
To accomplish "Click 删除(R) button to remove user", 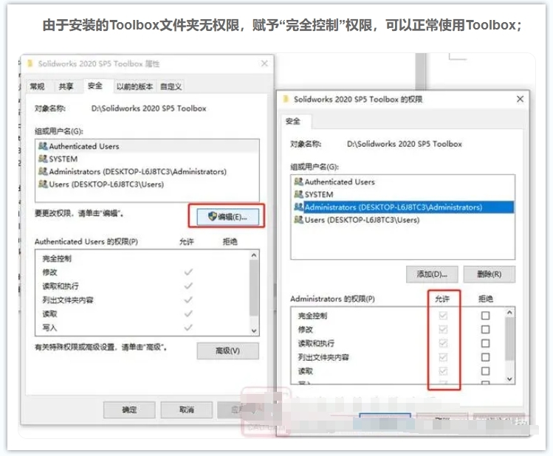I will [489, 274].
